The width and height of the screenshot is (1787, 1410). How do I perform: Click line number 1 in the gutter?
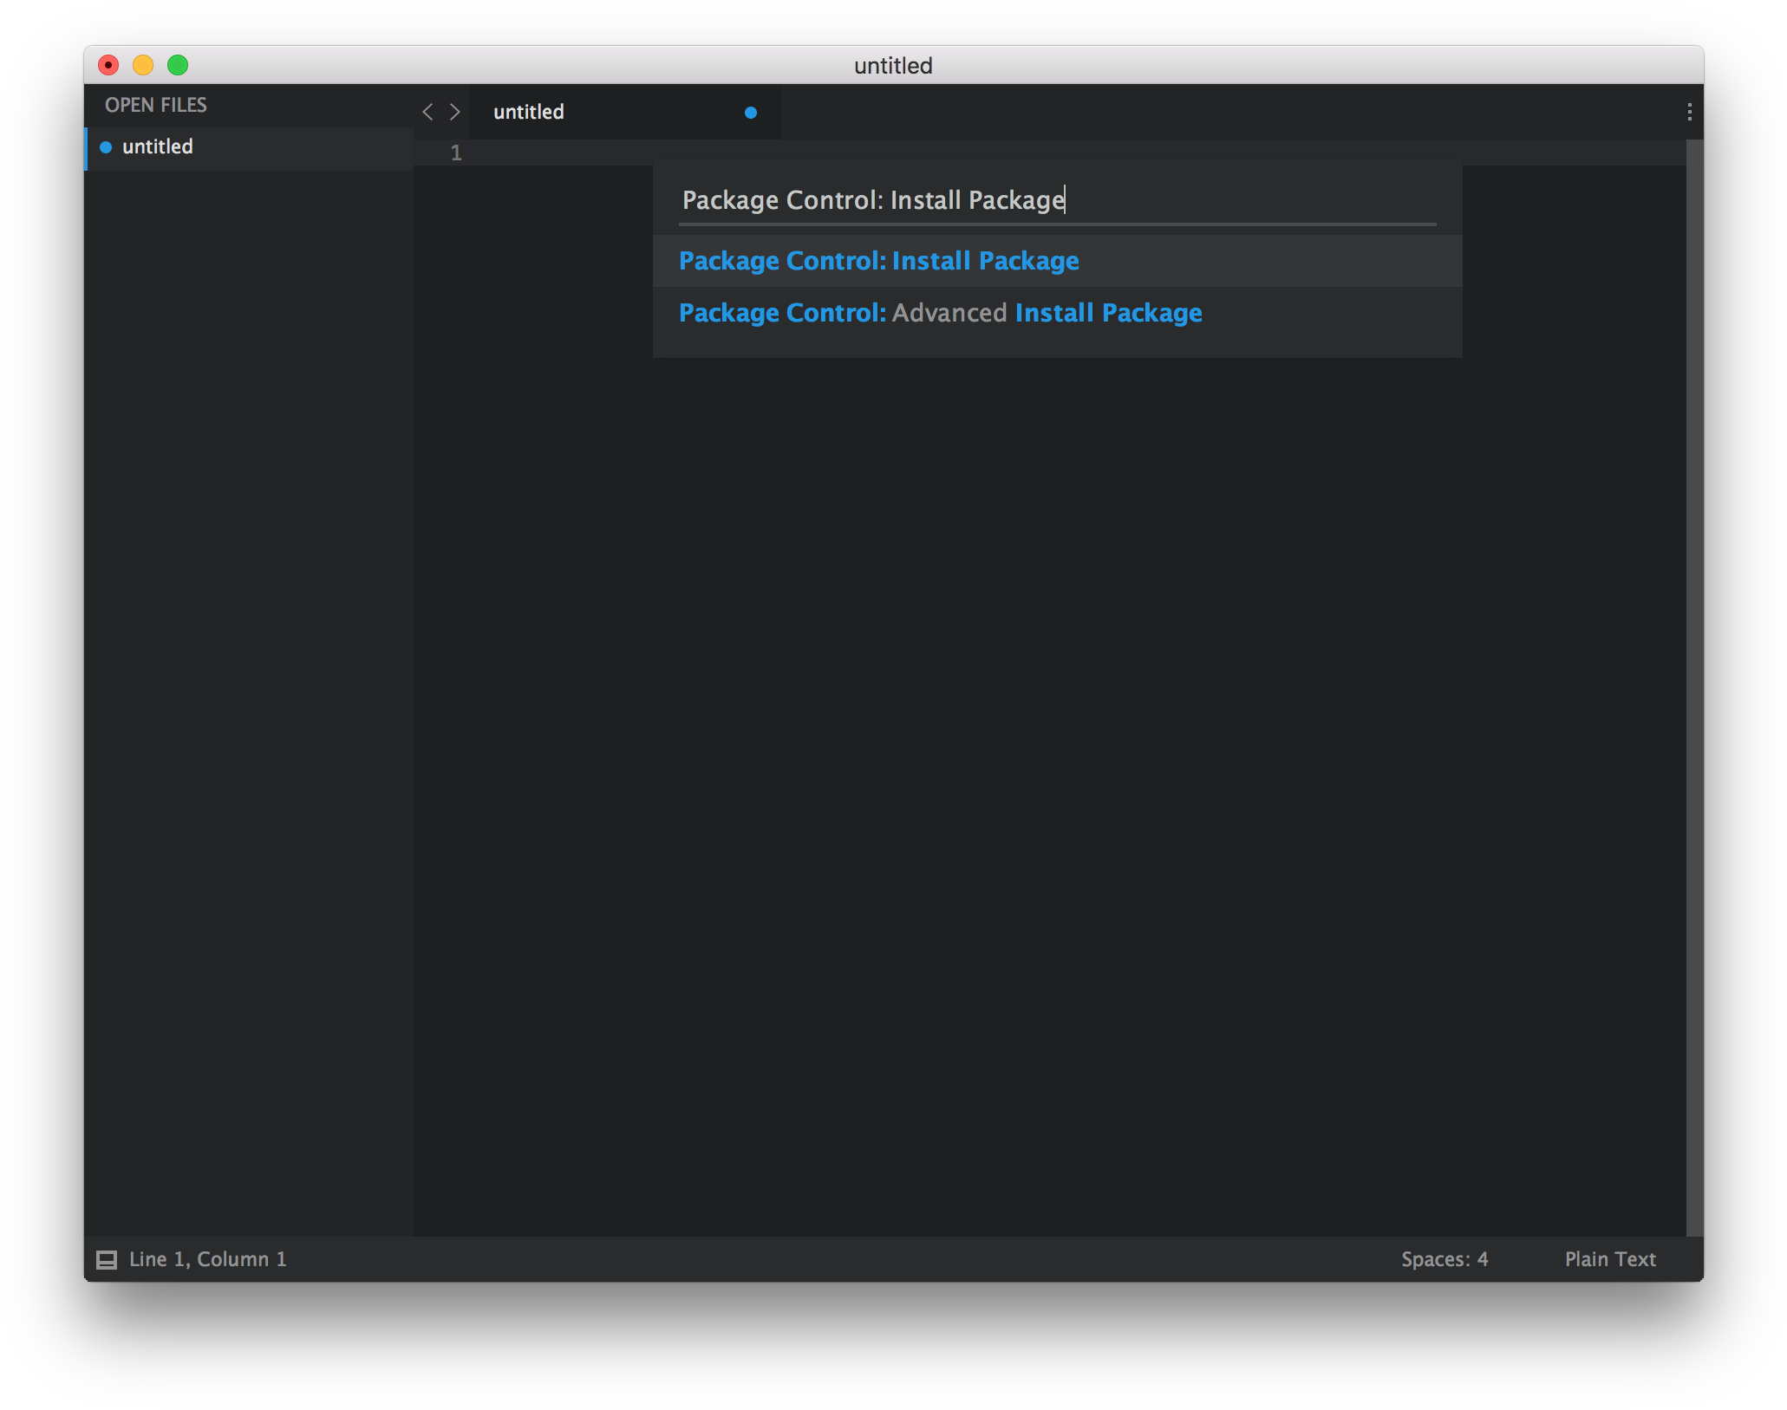coord(456,153)
